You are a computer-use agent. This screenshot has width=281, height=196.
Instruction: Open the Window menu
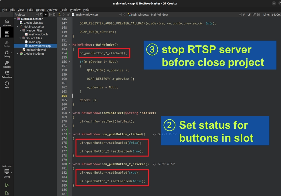tap(75, 10)
